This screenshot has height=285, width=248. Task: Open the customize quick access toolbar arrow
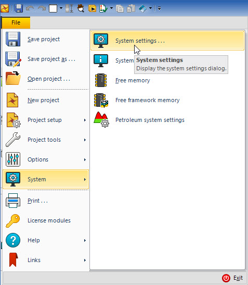click(x=159, y=8)
